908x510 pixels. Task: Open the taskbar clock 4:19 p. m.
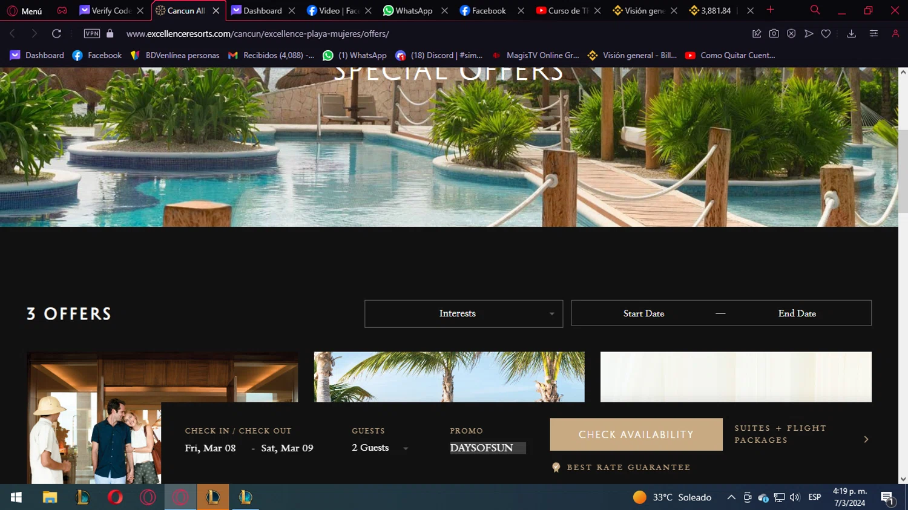point(850,497)
